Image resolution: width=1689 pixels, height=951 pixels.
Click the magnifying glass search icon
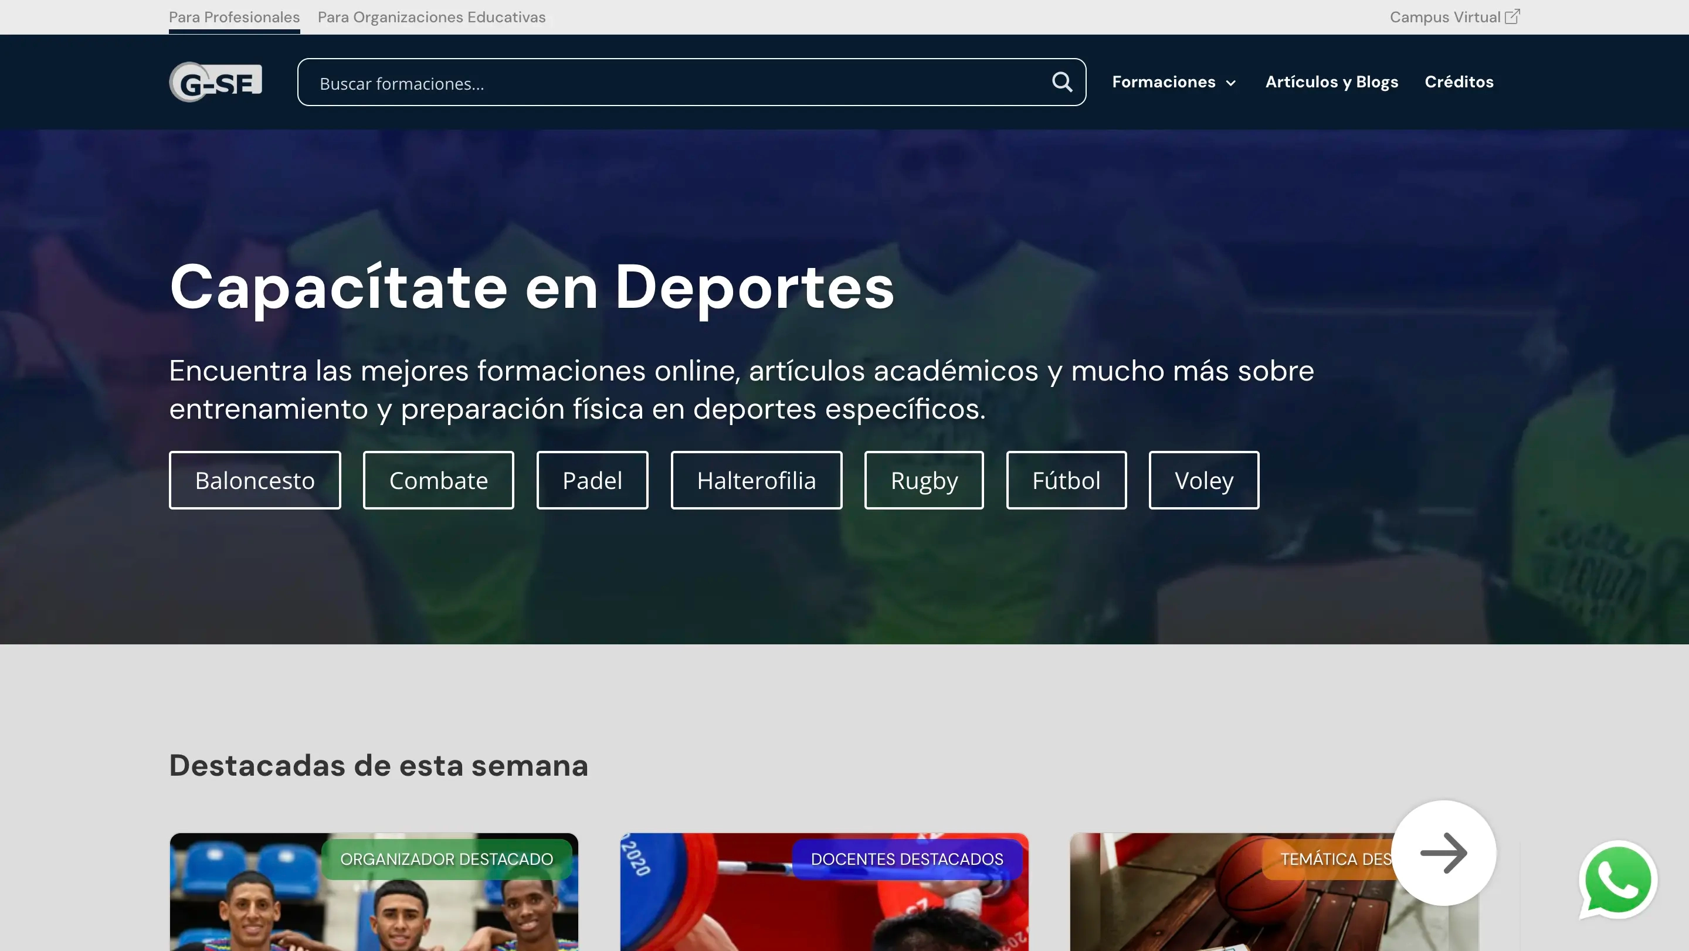point(1061,82)
